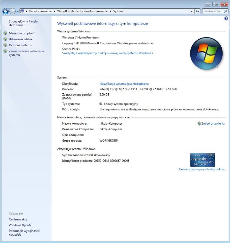Click 64-bitowy system operacyjny text
230x243 pixels.
[118, 104]
